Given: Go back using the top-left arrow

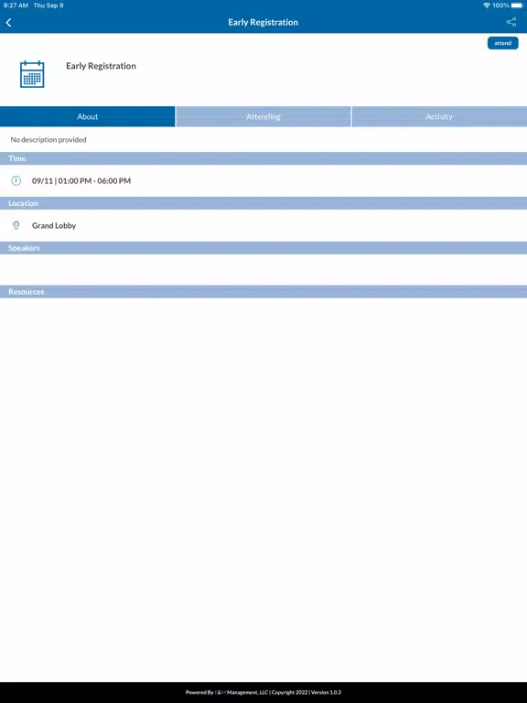Looking at the screenshot, I should [8, 22].
